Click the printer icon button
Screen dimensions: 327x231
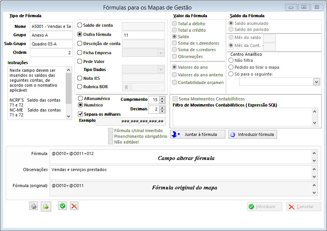point(34,206)
